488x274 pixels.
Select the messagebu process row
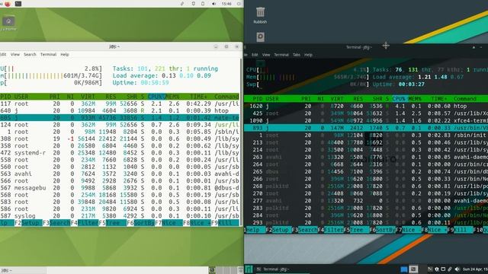coord(120,188)
